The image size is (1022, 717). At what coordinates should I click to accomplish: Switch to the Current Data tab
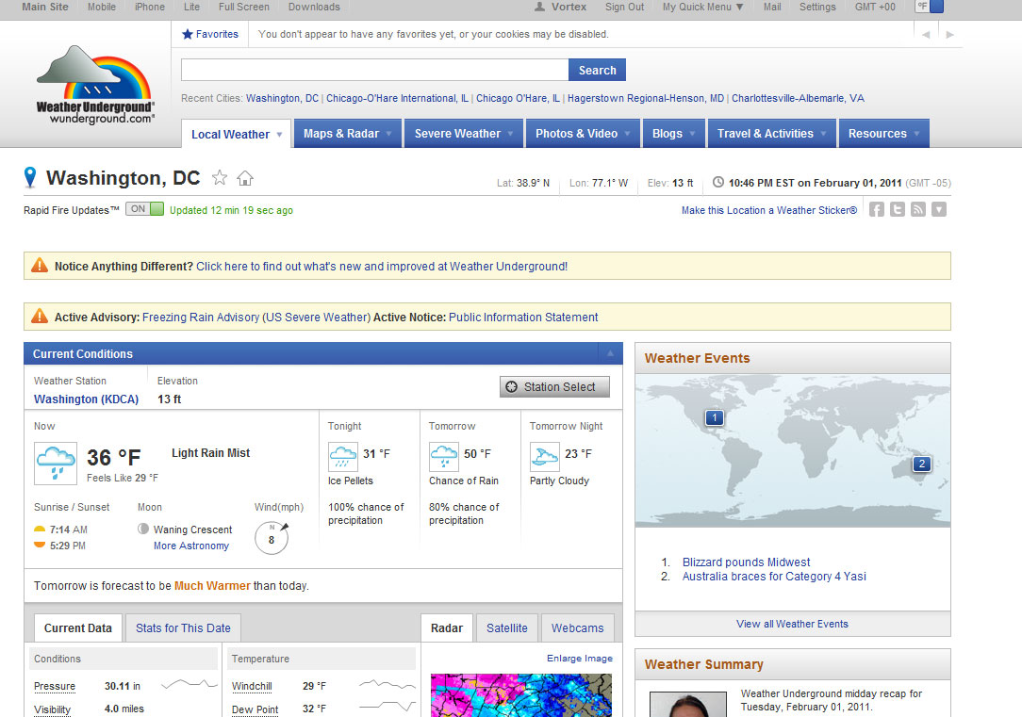[77, 627]
